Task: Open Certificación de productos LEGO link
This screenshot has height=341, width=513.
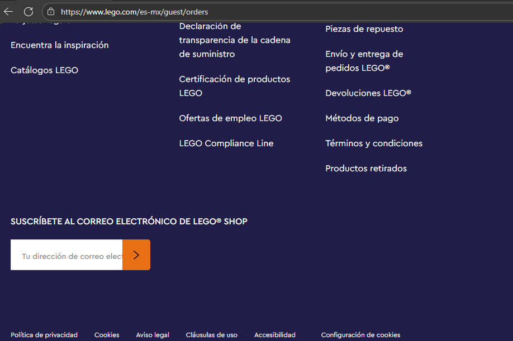Action: [235, 86]
